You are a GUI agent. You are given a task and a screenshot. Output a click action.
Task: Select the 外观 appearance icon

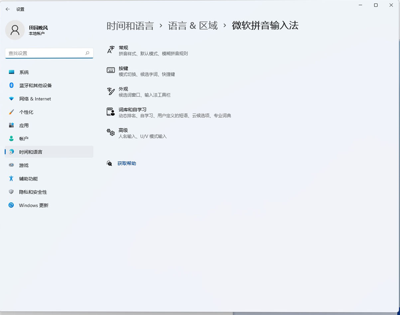pyautogui.click(x=110, y=91)
